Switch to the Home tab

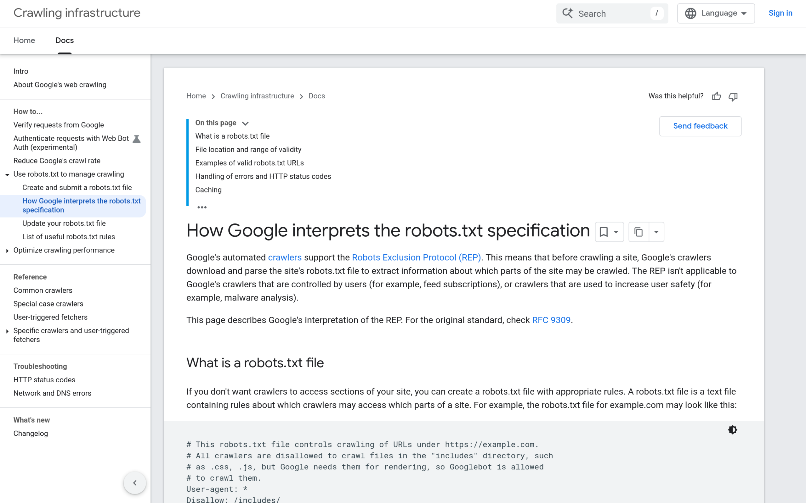tap(24, 40)
